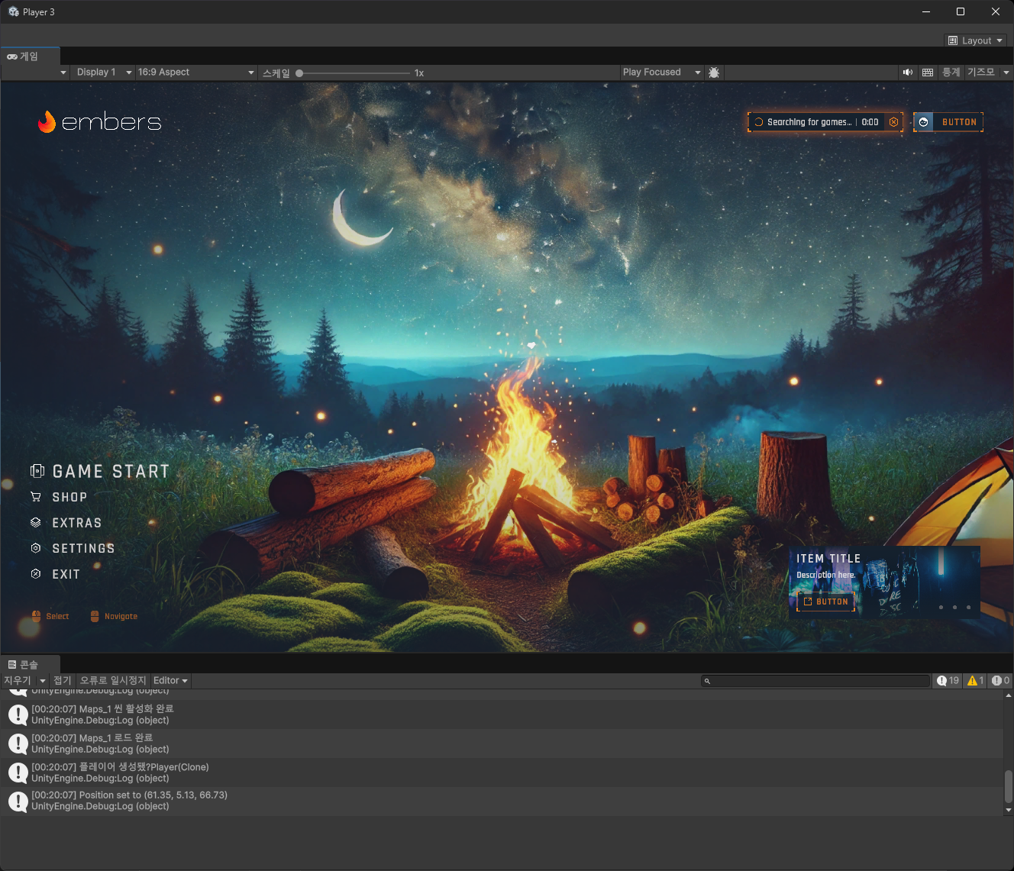Select the EXTRAS menu item
The height and width of the screenshot is (871, 1014).
66,523
